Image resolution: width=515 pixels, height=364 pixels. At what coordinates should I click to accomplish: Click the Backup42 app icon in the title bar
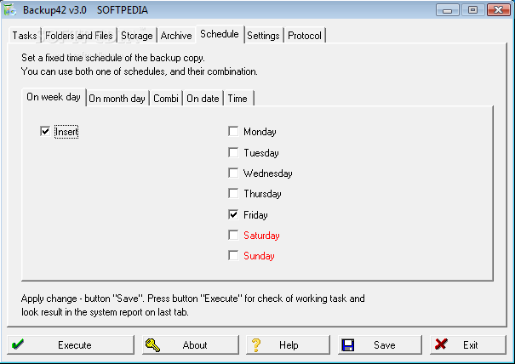point(10,10)
